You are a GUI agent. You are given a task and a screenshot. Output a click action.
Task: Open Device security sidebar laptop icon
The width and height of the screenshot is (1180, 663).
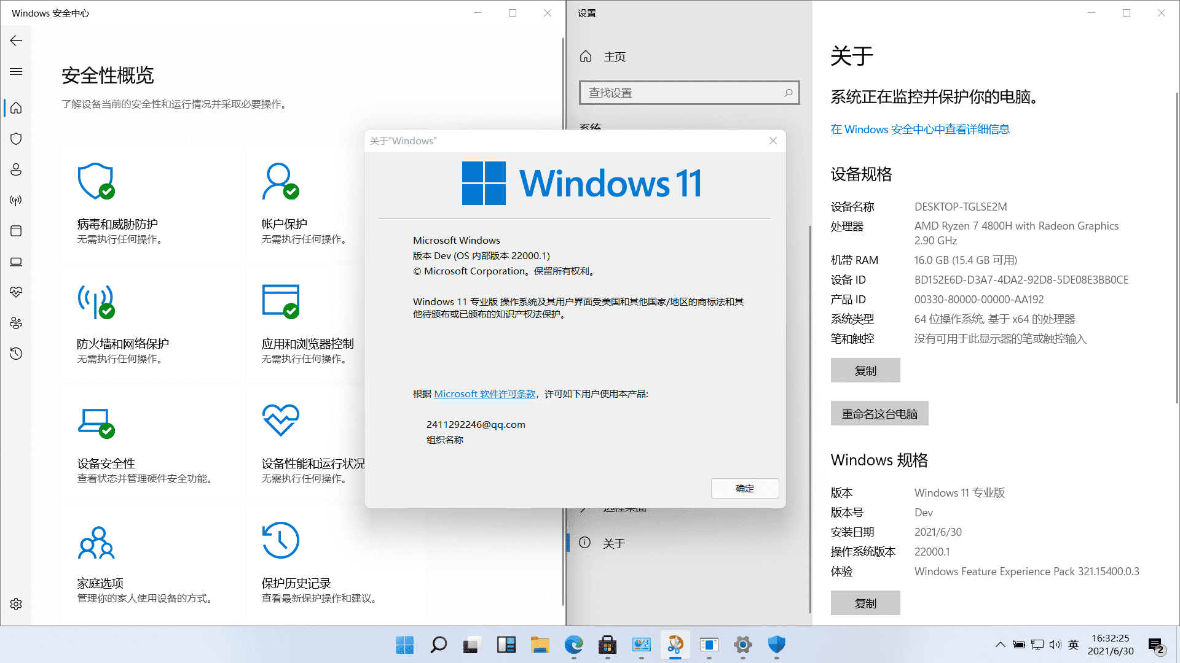pyautogui.click(x=16, y=262)
